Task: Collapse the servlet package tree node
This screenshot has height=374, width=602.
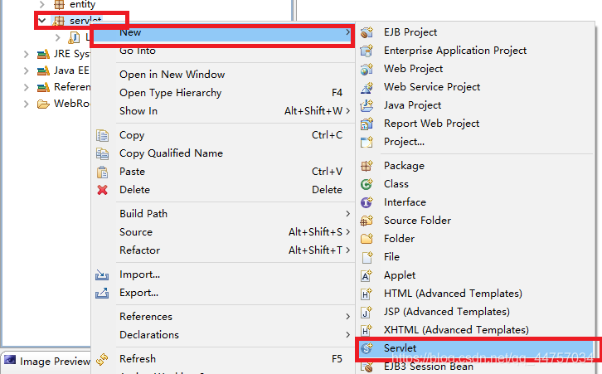Action: click(41, 19)
